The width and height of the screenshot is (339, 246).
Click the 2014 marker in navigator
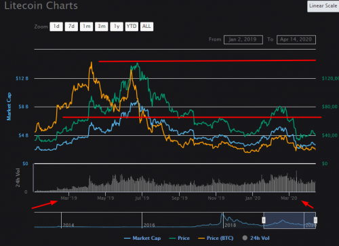click(68, 225)
